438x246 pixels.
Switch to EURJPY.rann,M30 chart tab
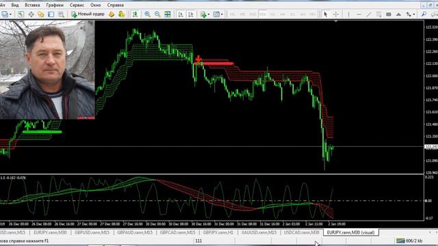50,232
